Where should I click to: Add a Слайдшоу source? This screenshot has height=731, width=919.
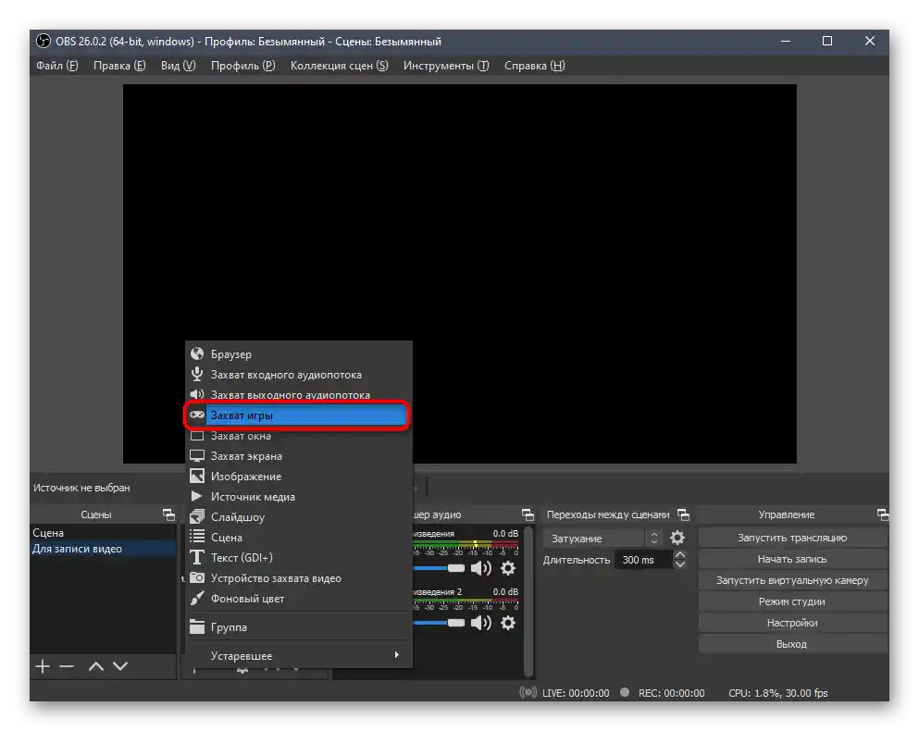pos(299,517)
